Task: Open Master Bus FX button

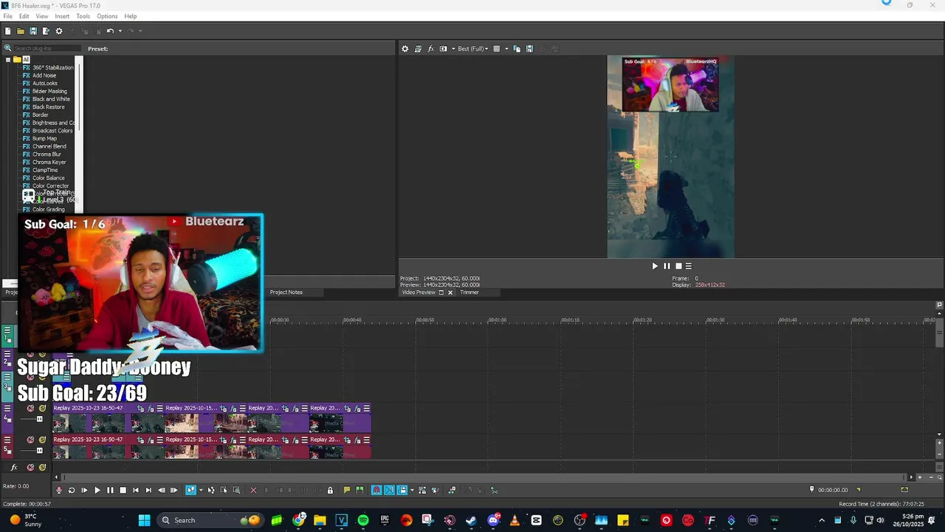Action: [x=13, y=467]
